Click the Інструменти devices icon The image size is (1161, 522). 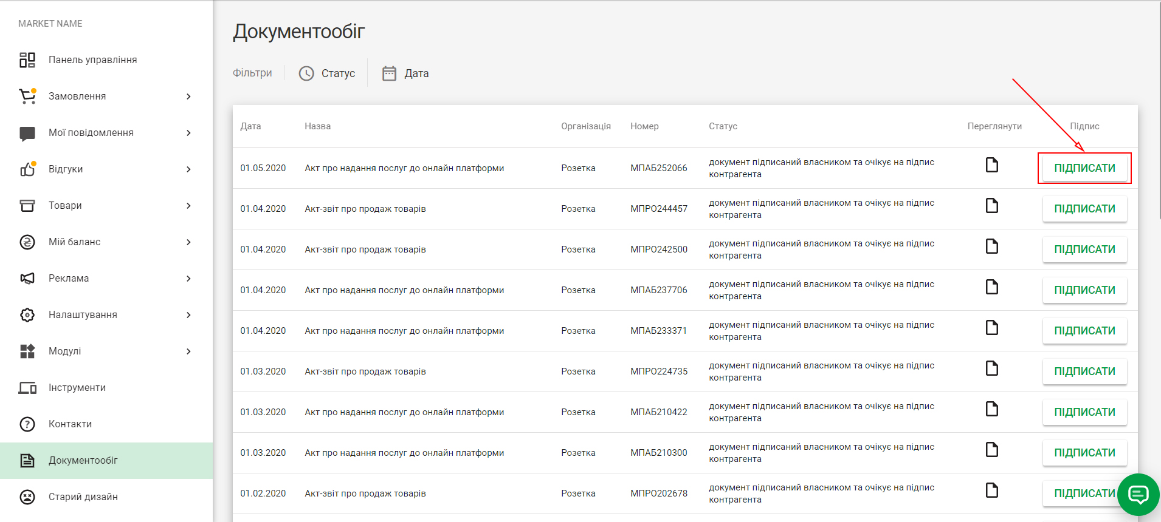click(27, 388)
